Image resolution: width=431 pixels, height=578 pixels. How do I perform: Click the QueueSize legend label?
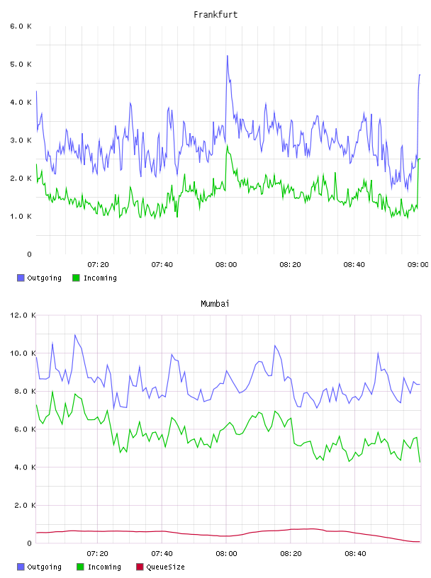coord(165,567)
